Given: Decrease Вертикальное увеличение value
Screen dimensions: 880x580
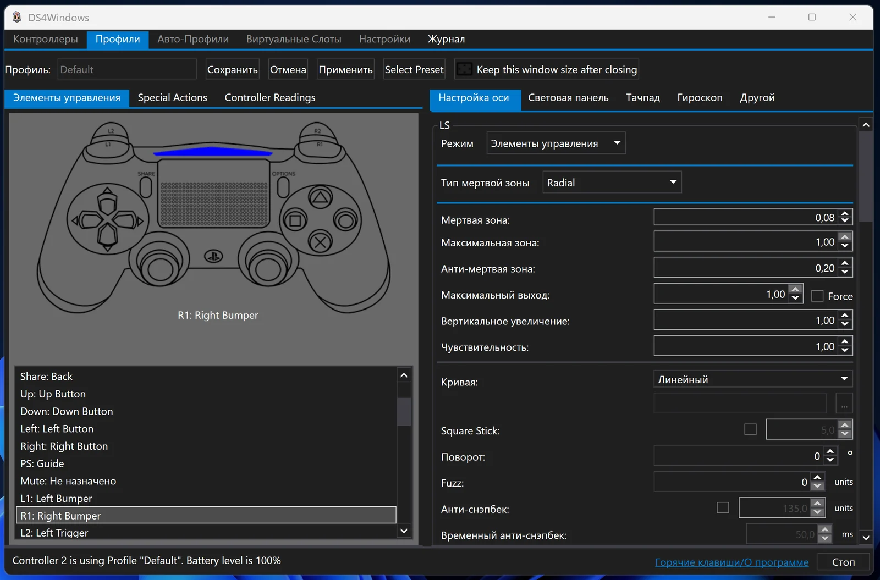Looking at the screenshot, I should tap(845, 324).
